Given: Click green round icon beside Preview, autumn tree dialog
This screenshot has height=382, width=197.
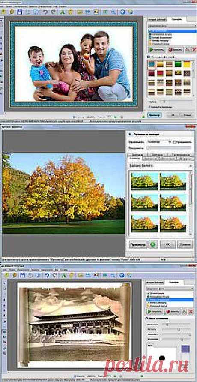Looking at the screenshot, I should pyautogui.click(x=153, y=244).
